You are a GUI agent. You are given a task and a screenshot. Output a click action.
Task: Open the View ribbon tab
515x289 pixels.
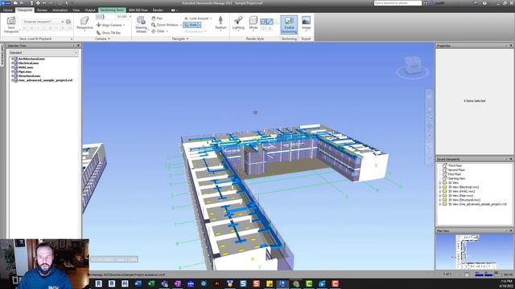[x=76, y=10]
